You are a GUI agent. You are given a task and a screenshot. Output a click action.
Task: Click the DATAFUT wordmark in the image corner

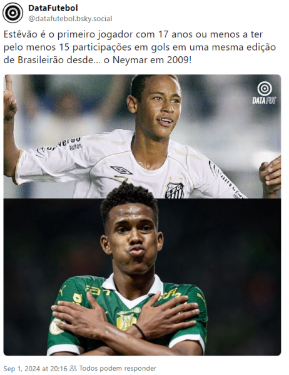pyautogui.click(x=264, y=100)
